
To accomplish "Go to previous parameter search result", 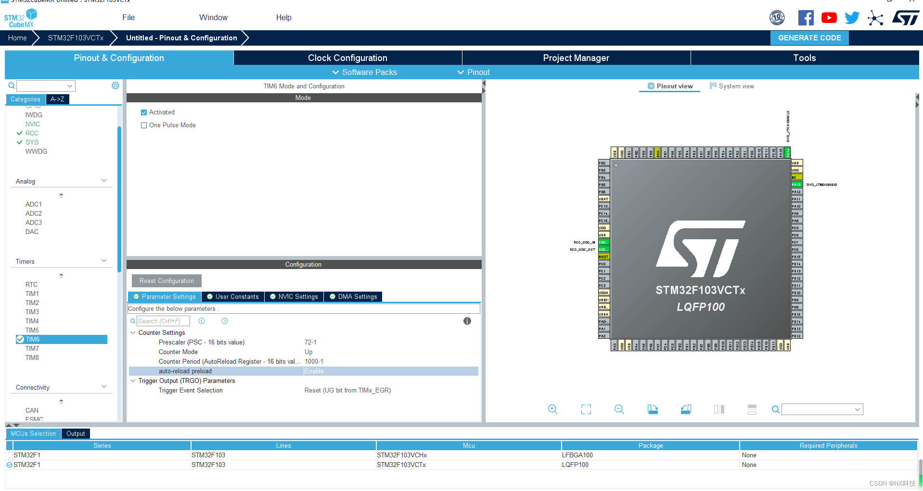I will coord(202,321).
